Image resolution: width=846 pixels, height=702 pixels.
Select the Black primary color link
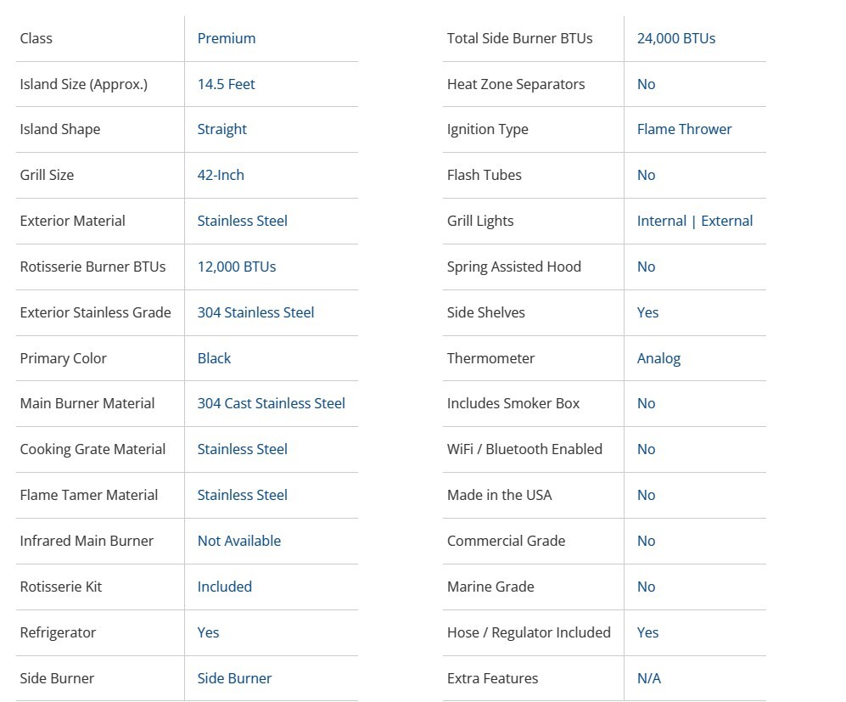pyautogui.click(x=214, y=358)
